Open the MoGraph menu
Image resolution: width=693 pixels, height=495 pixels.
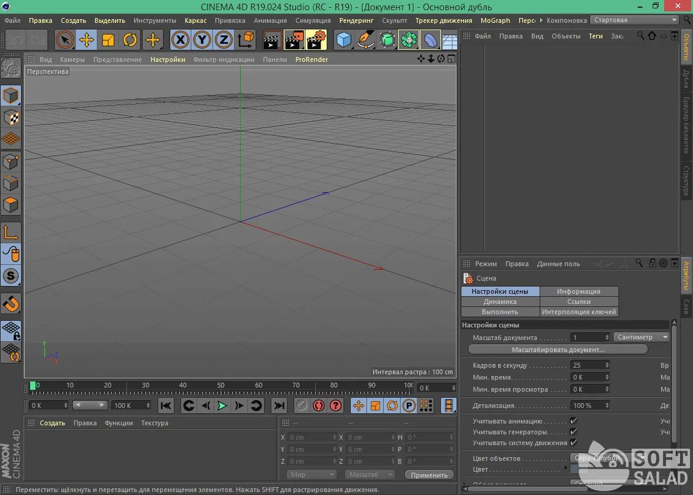(x=495, y=20)
